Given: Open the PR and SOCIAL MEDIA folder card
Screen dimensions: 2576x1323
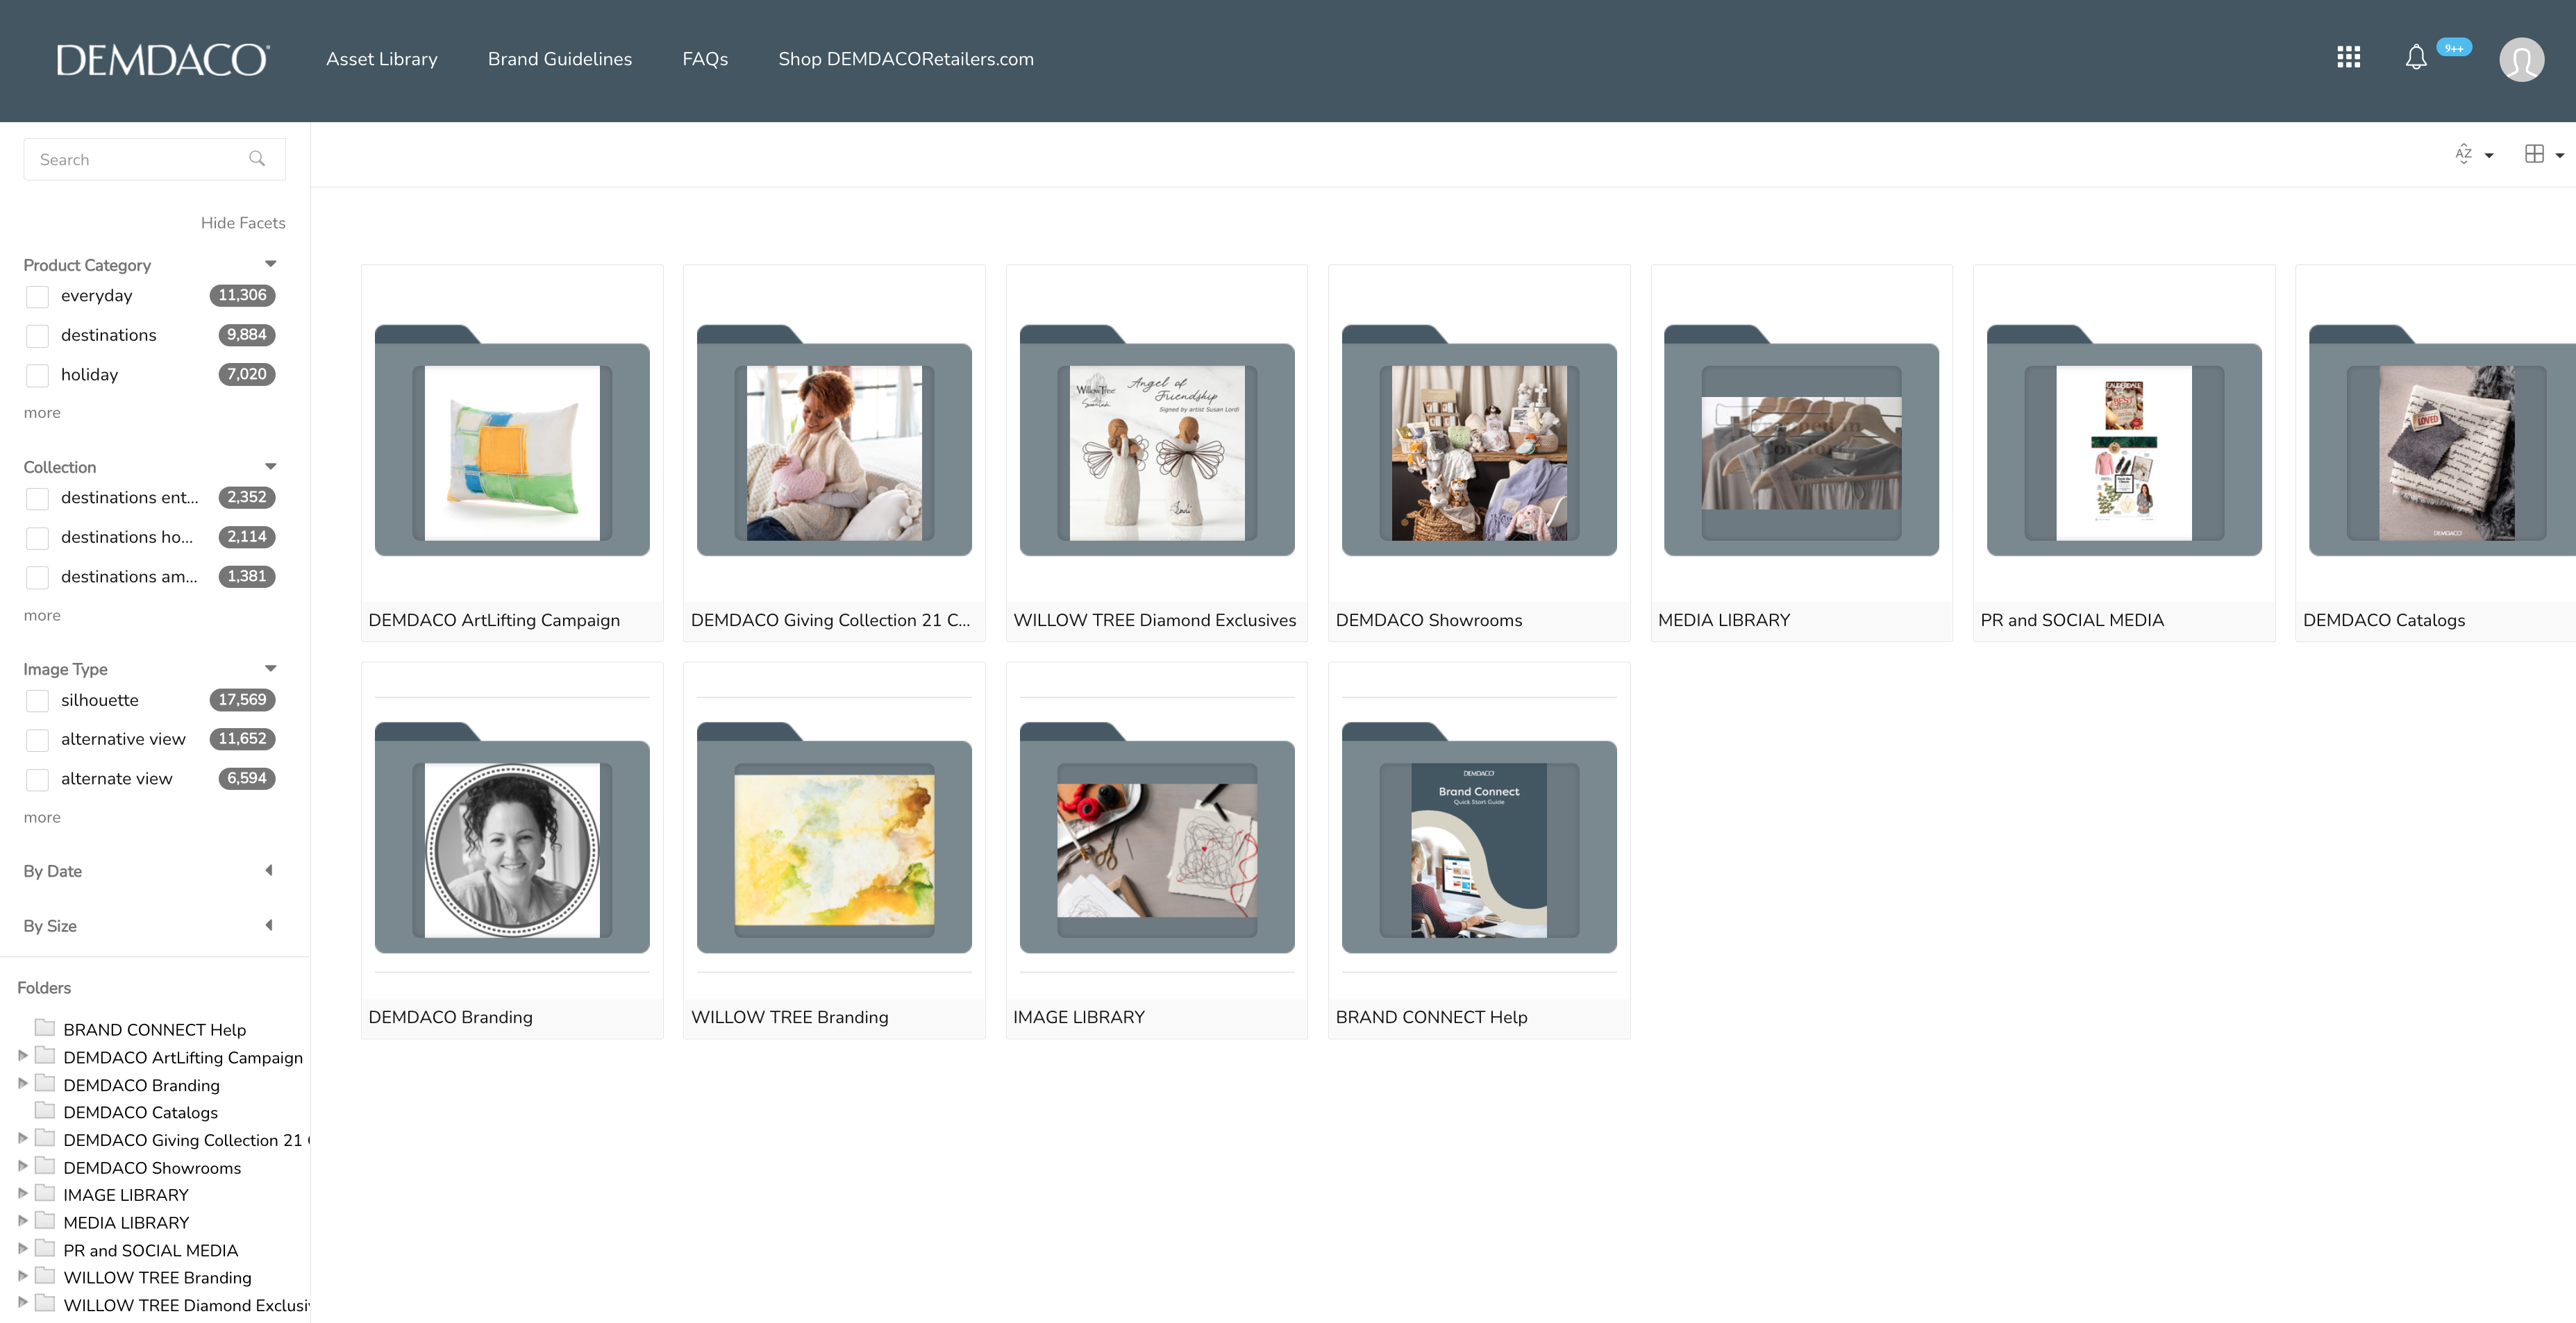Looking at the screenshot, I should pyautogui.click(x=2124, y=452).
